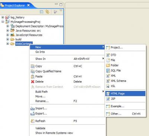Select SQL File in New submenu
The width and height of the screenshot is (149, 136).
click(x=125, y=71)
